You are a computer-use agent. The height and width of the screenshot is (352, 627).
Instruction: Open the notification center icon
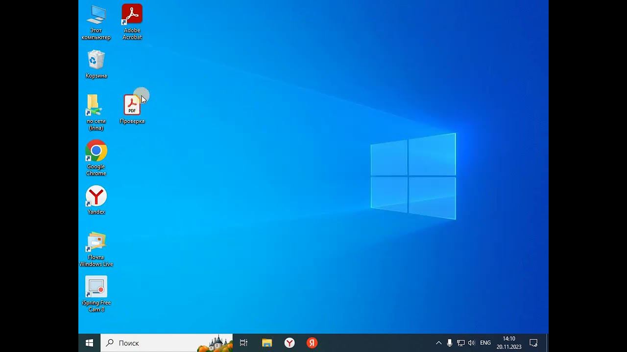(x=534, y=343)
